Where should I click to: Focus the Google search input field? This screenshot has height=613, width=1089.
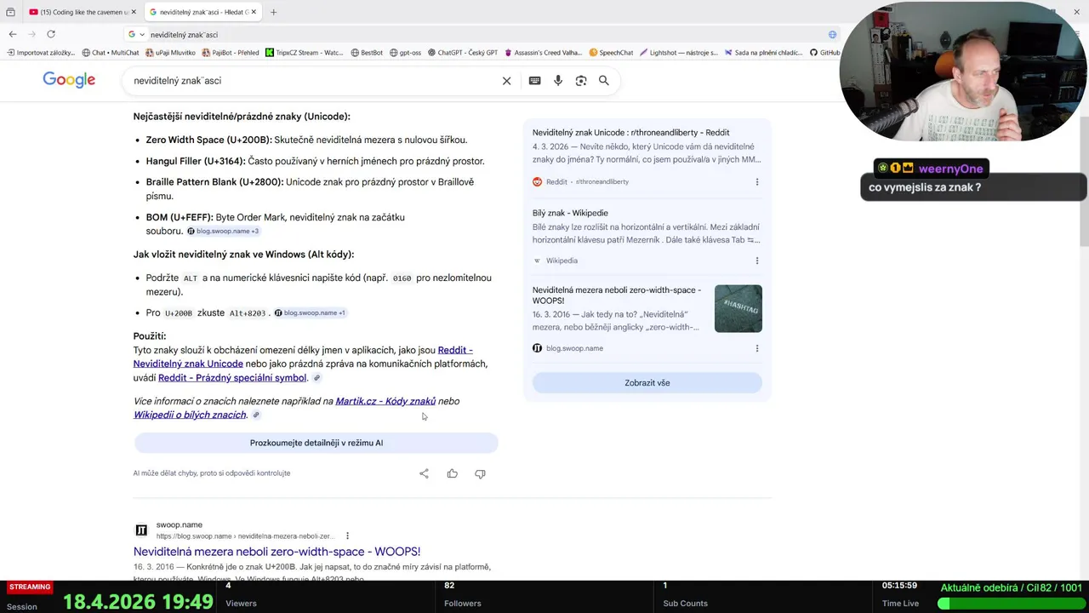click(315, 80)
